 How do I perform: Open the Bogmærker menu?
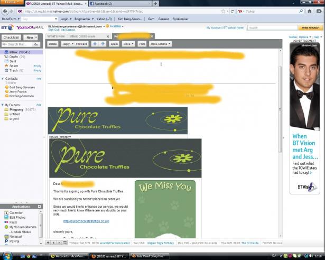pos(84,19)
